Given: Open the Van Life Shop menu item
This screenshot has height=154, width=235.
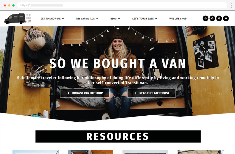Looking at the screenshot, I should click(178, 19).
